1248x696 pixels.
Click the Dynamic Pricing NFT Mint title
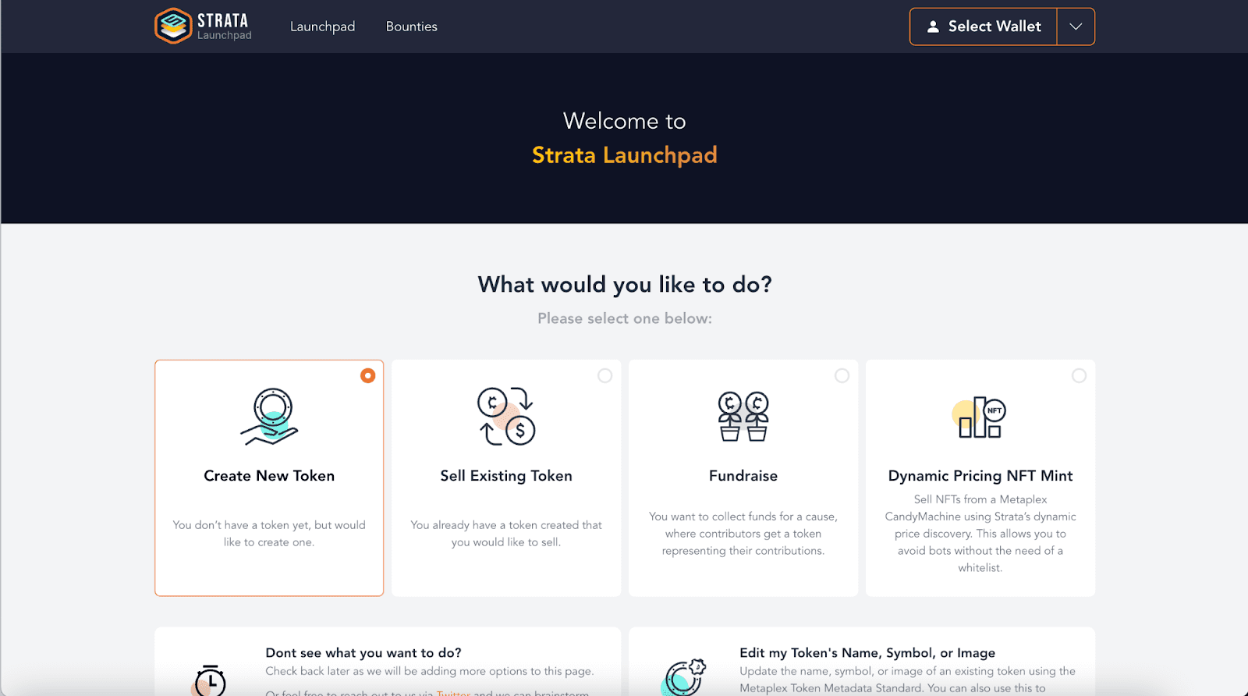pos(980,476)
